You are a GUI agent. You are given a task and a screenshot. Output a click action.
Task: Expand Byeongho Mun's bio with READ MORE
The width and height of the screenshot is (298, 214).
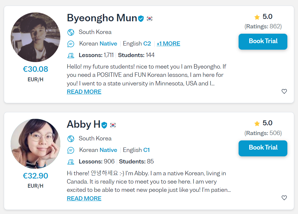(84, 92)
